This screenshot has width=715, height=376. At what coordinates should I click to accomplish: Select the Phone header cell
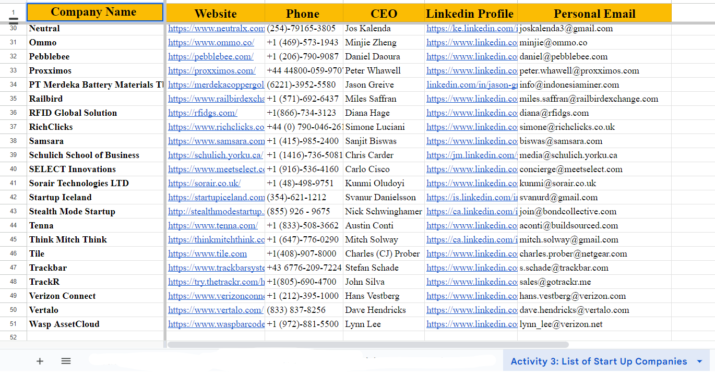coord(303,14)
